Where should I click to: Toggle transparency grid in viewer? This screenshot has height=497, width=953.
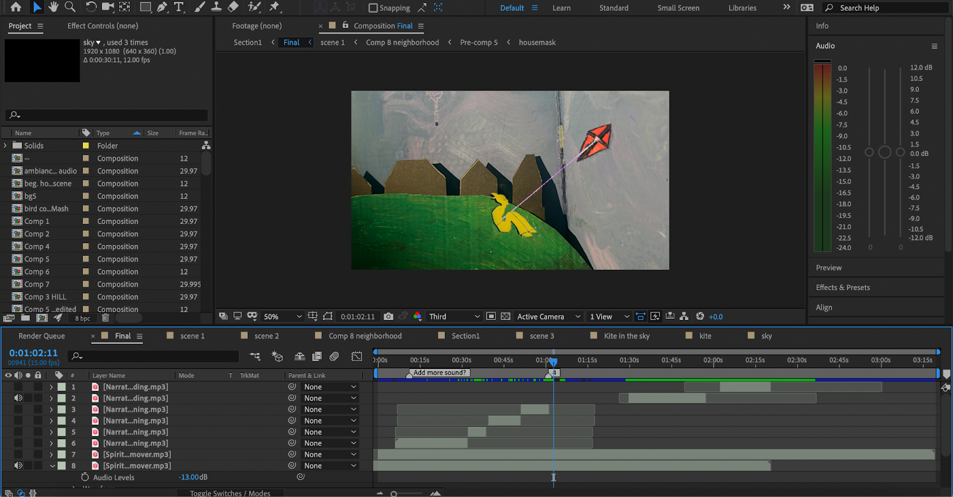point(505,316)
